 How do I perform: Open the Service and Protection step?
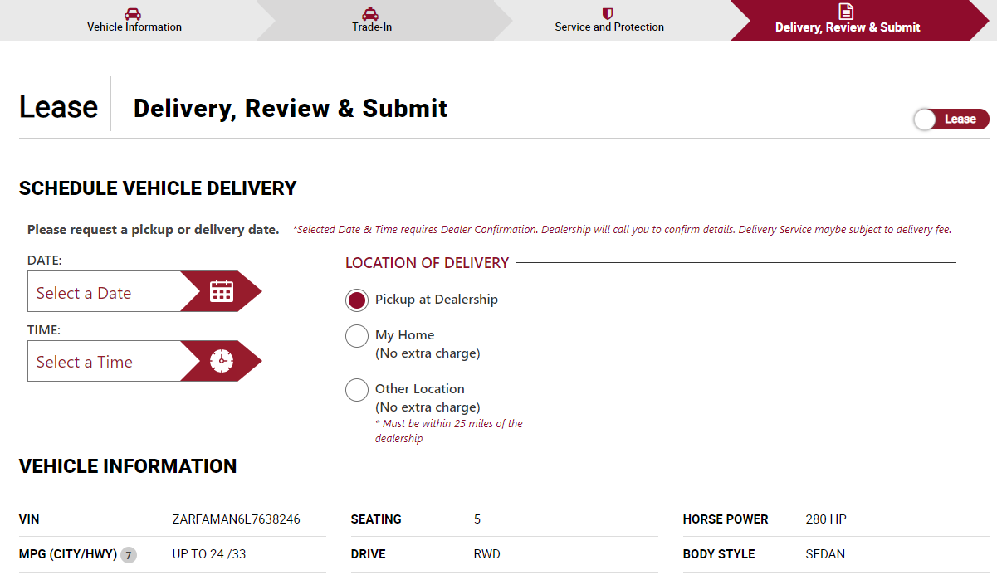pyautogui.click(x=609, y=27)
